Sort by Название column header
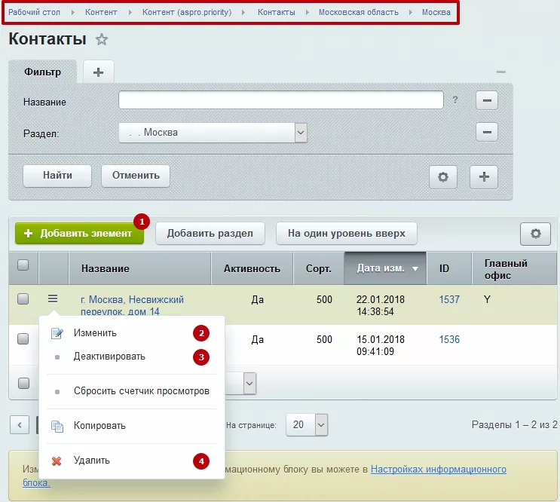The width and height of the screenshot is (560, 502). tap(139, 268)
